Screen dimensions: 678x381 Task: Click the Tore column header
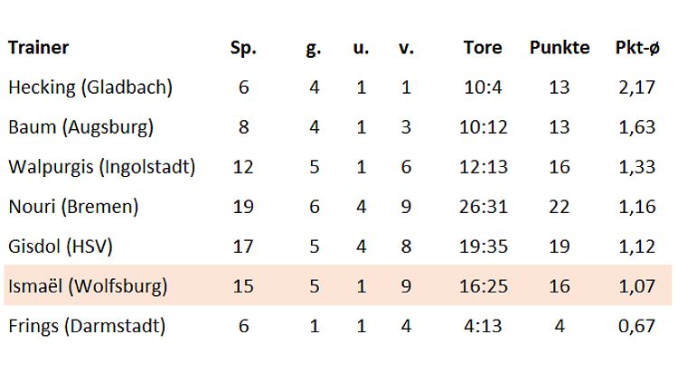tap(483, 48)
